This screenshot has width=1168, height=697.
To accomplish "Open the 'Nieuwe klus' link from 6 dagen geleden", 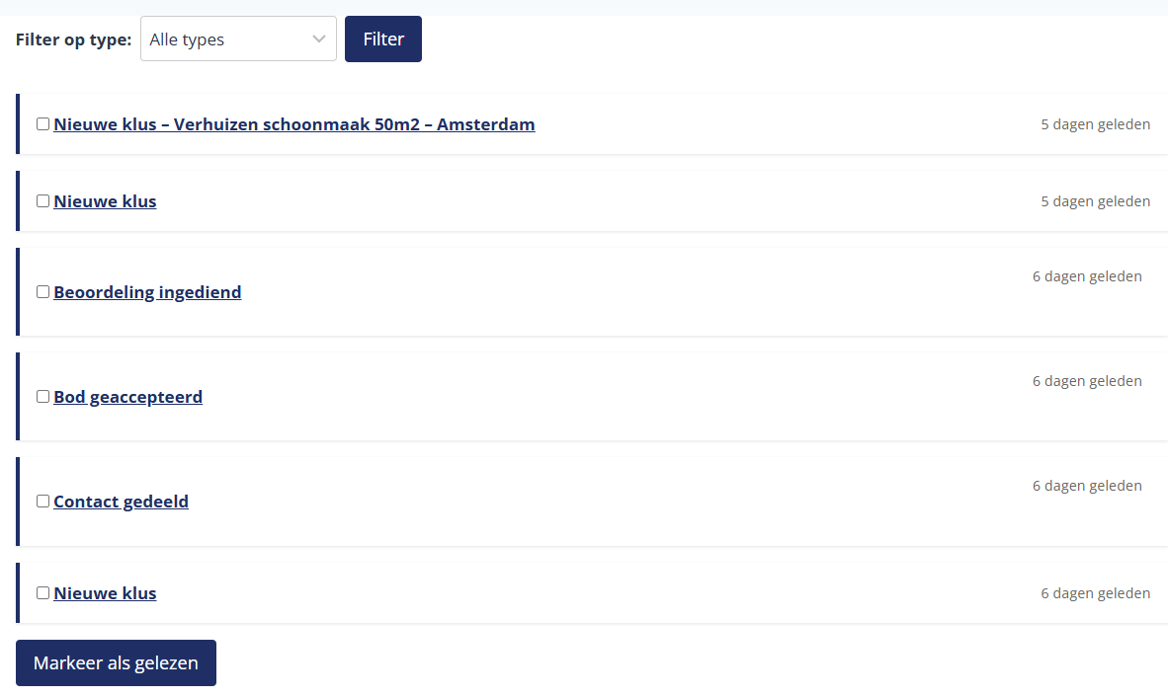I will [x=105, y=593].
